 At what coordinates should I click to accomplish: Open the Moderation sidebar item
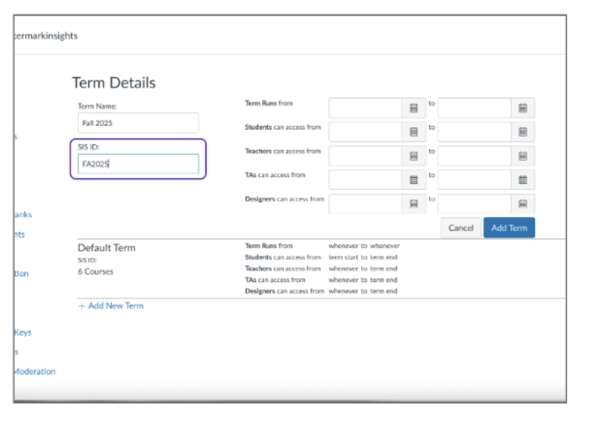[x=34, y=371]
